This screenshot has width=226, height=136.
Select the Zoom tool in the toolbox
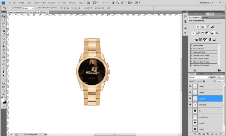[x=4, y=94]
